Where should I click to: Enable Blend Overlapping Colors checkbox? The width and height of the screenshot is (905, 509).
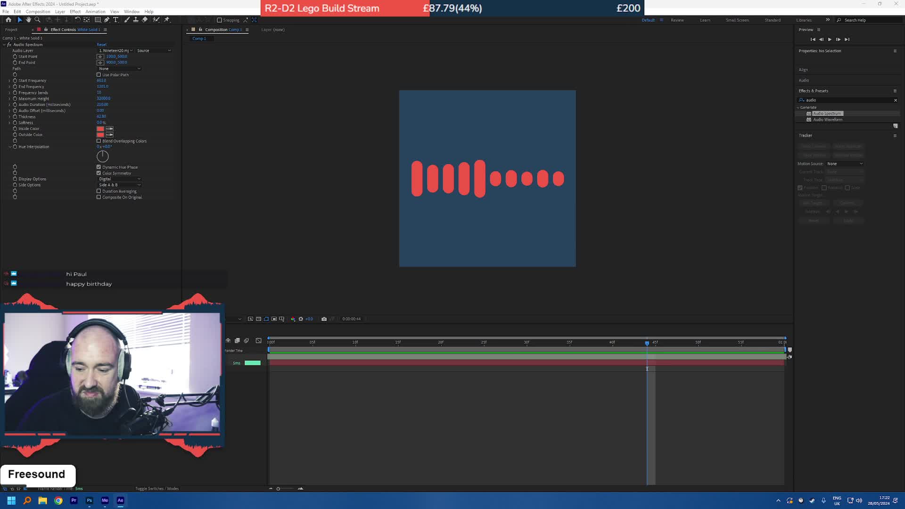[x=99, y=141]
